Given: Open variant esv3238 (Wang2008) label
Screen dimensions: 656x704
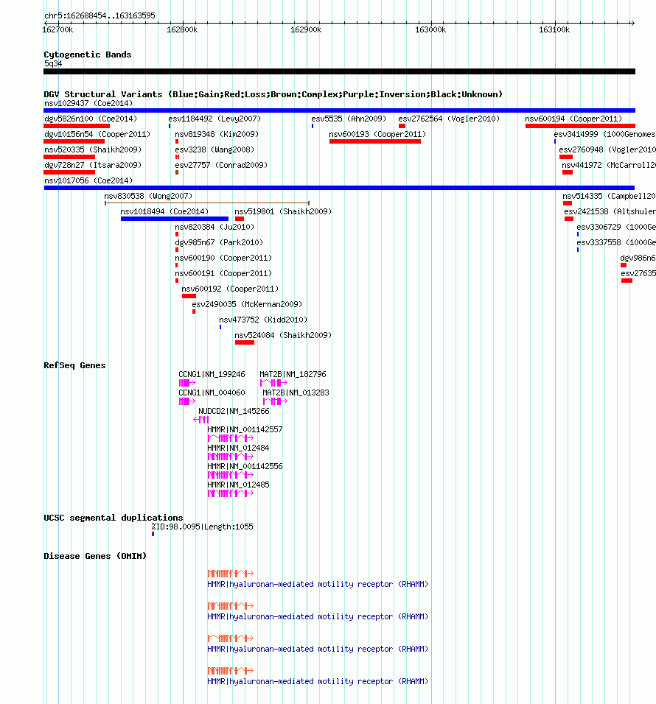Looking at the screenshot, I should (214, 149).
